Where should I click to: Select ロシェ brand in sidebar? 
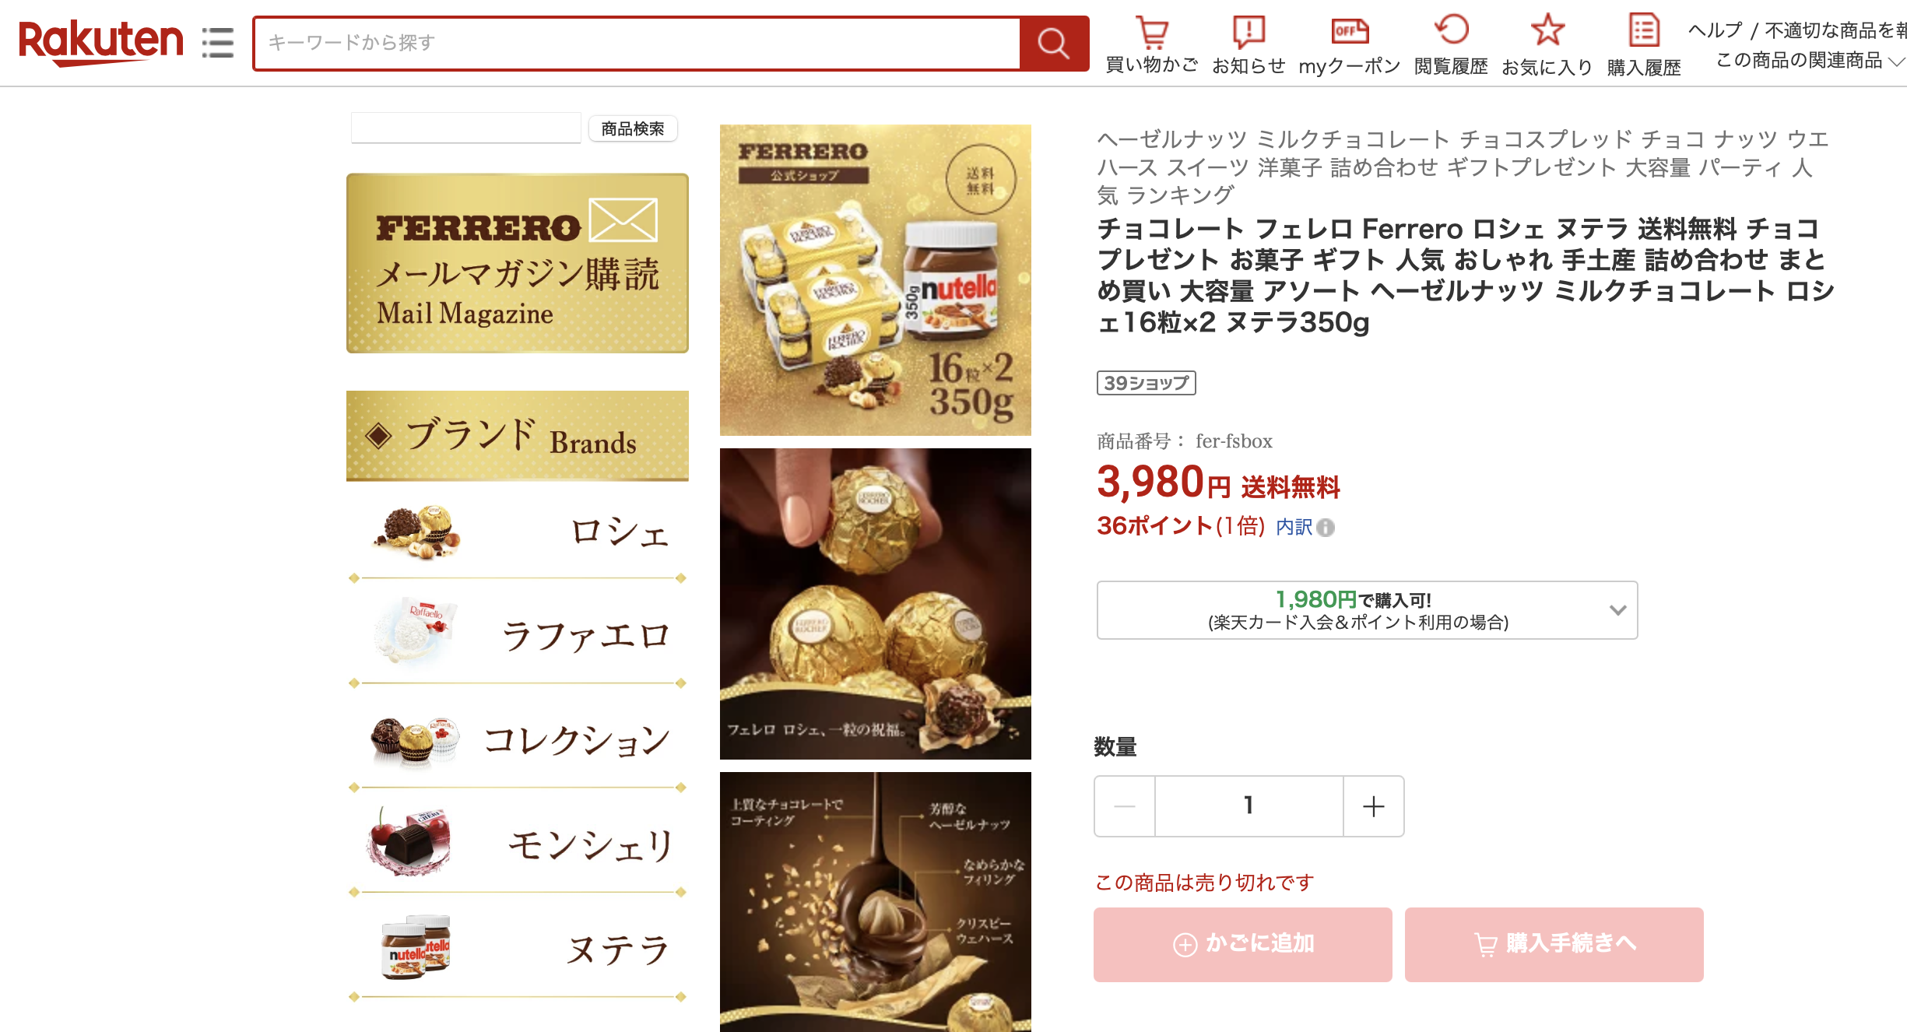point(518,532)
